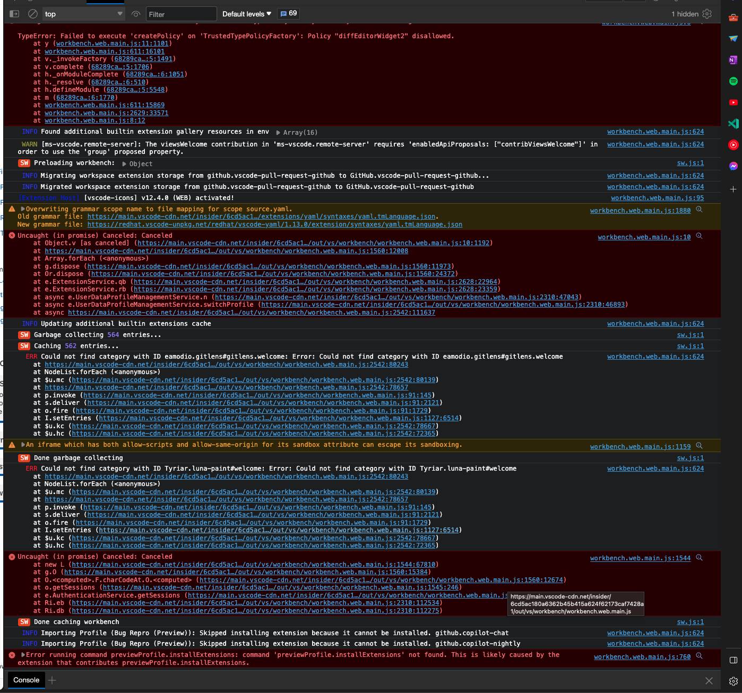Clear the console messages

click(x=32, y=14)
